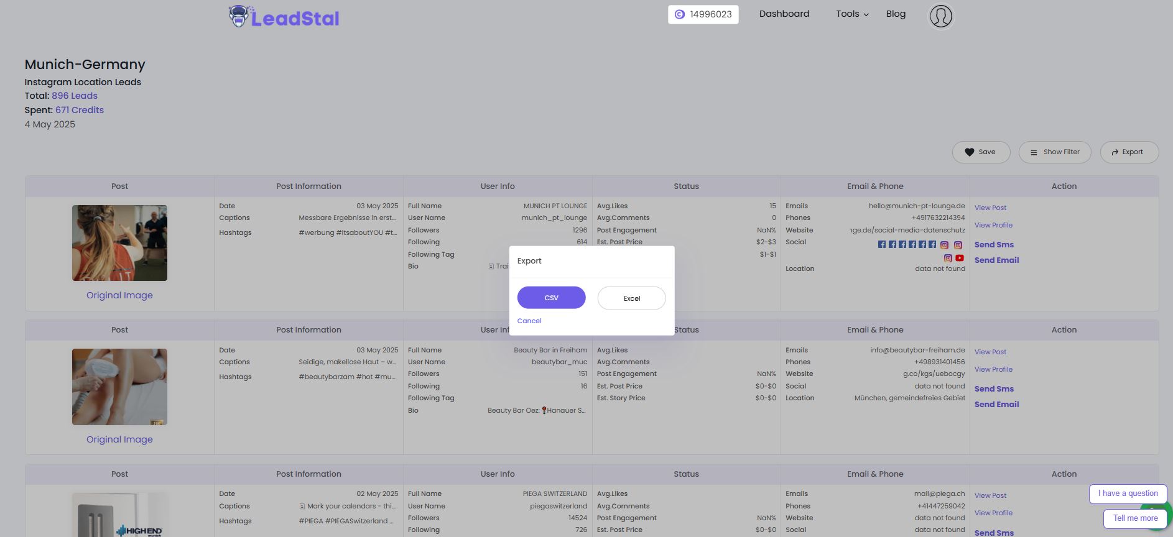Click the YouTube icon in Social row
This screenshot has width=1173, height=537.
[960, 258]
